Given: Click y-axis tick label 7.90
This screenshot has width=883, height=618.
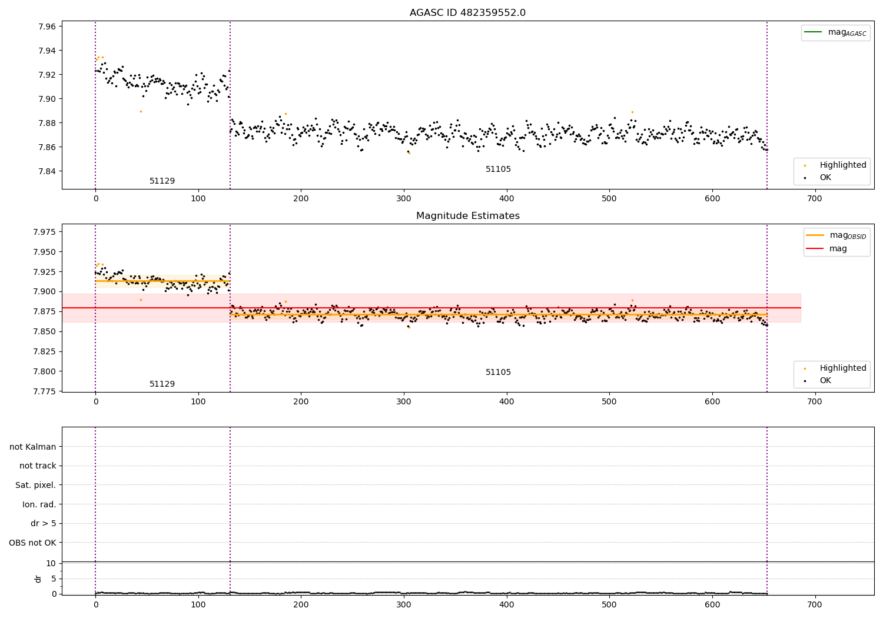Looking at the screenshot, I should point(47,99).
